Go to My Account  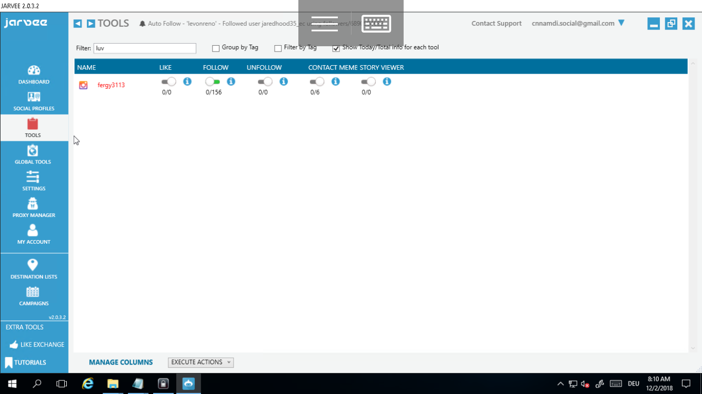pyautogui.click(x=34, y=235)
